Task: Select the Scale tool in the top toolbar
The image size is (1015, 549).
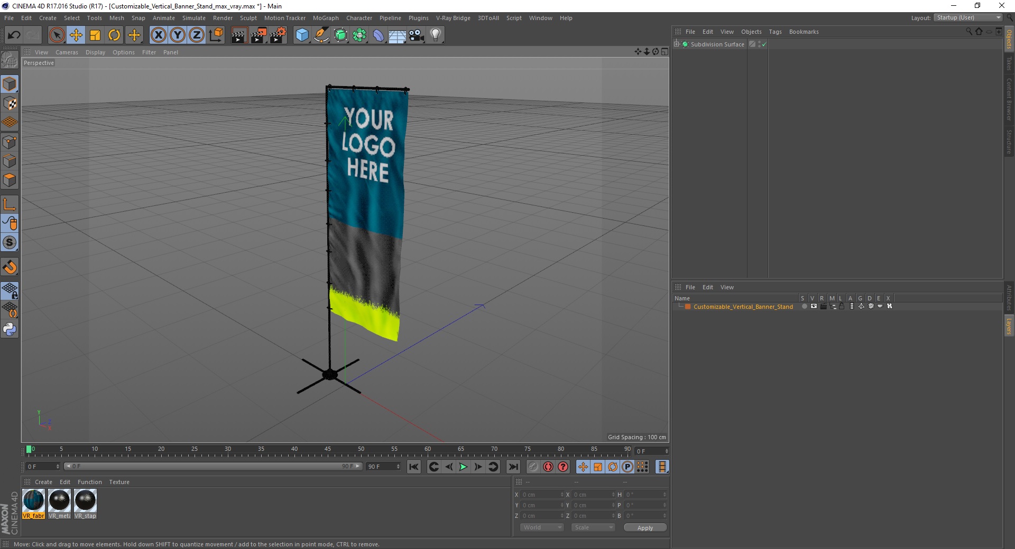Action: (x=95, y=35)
